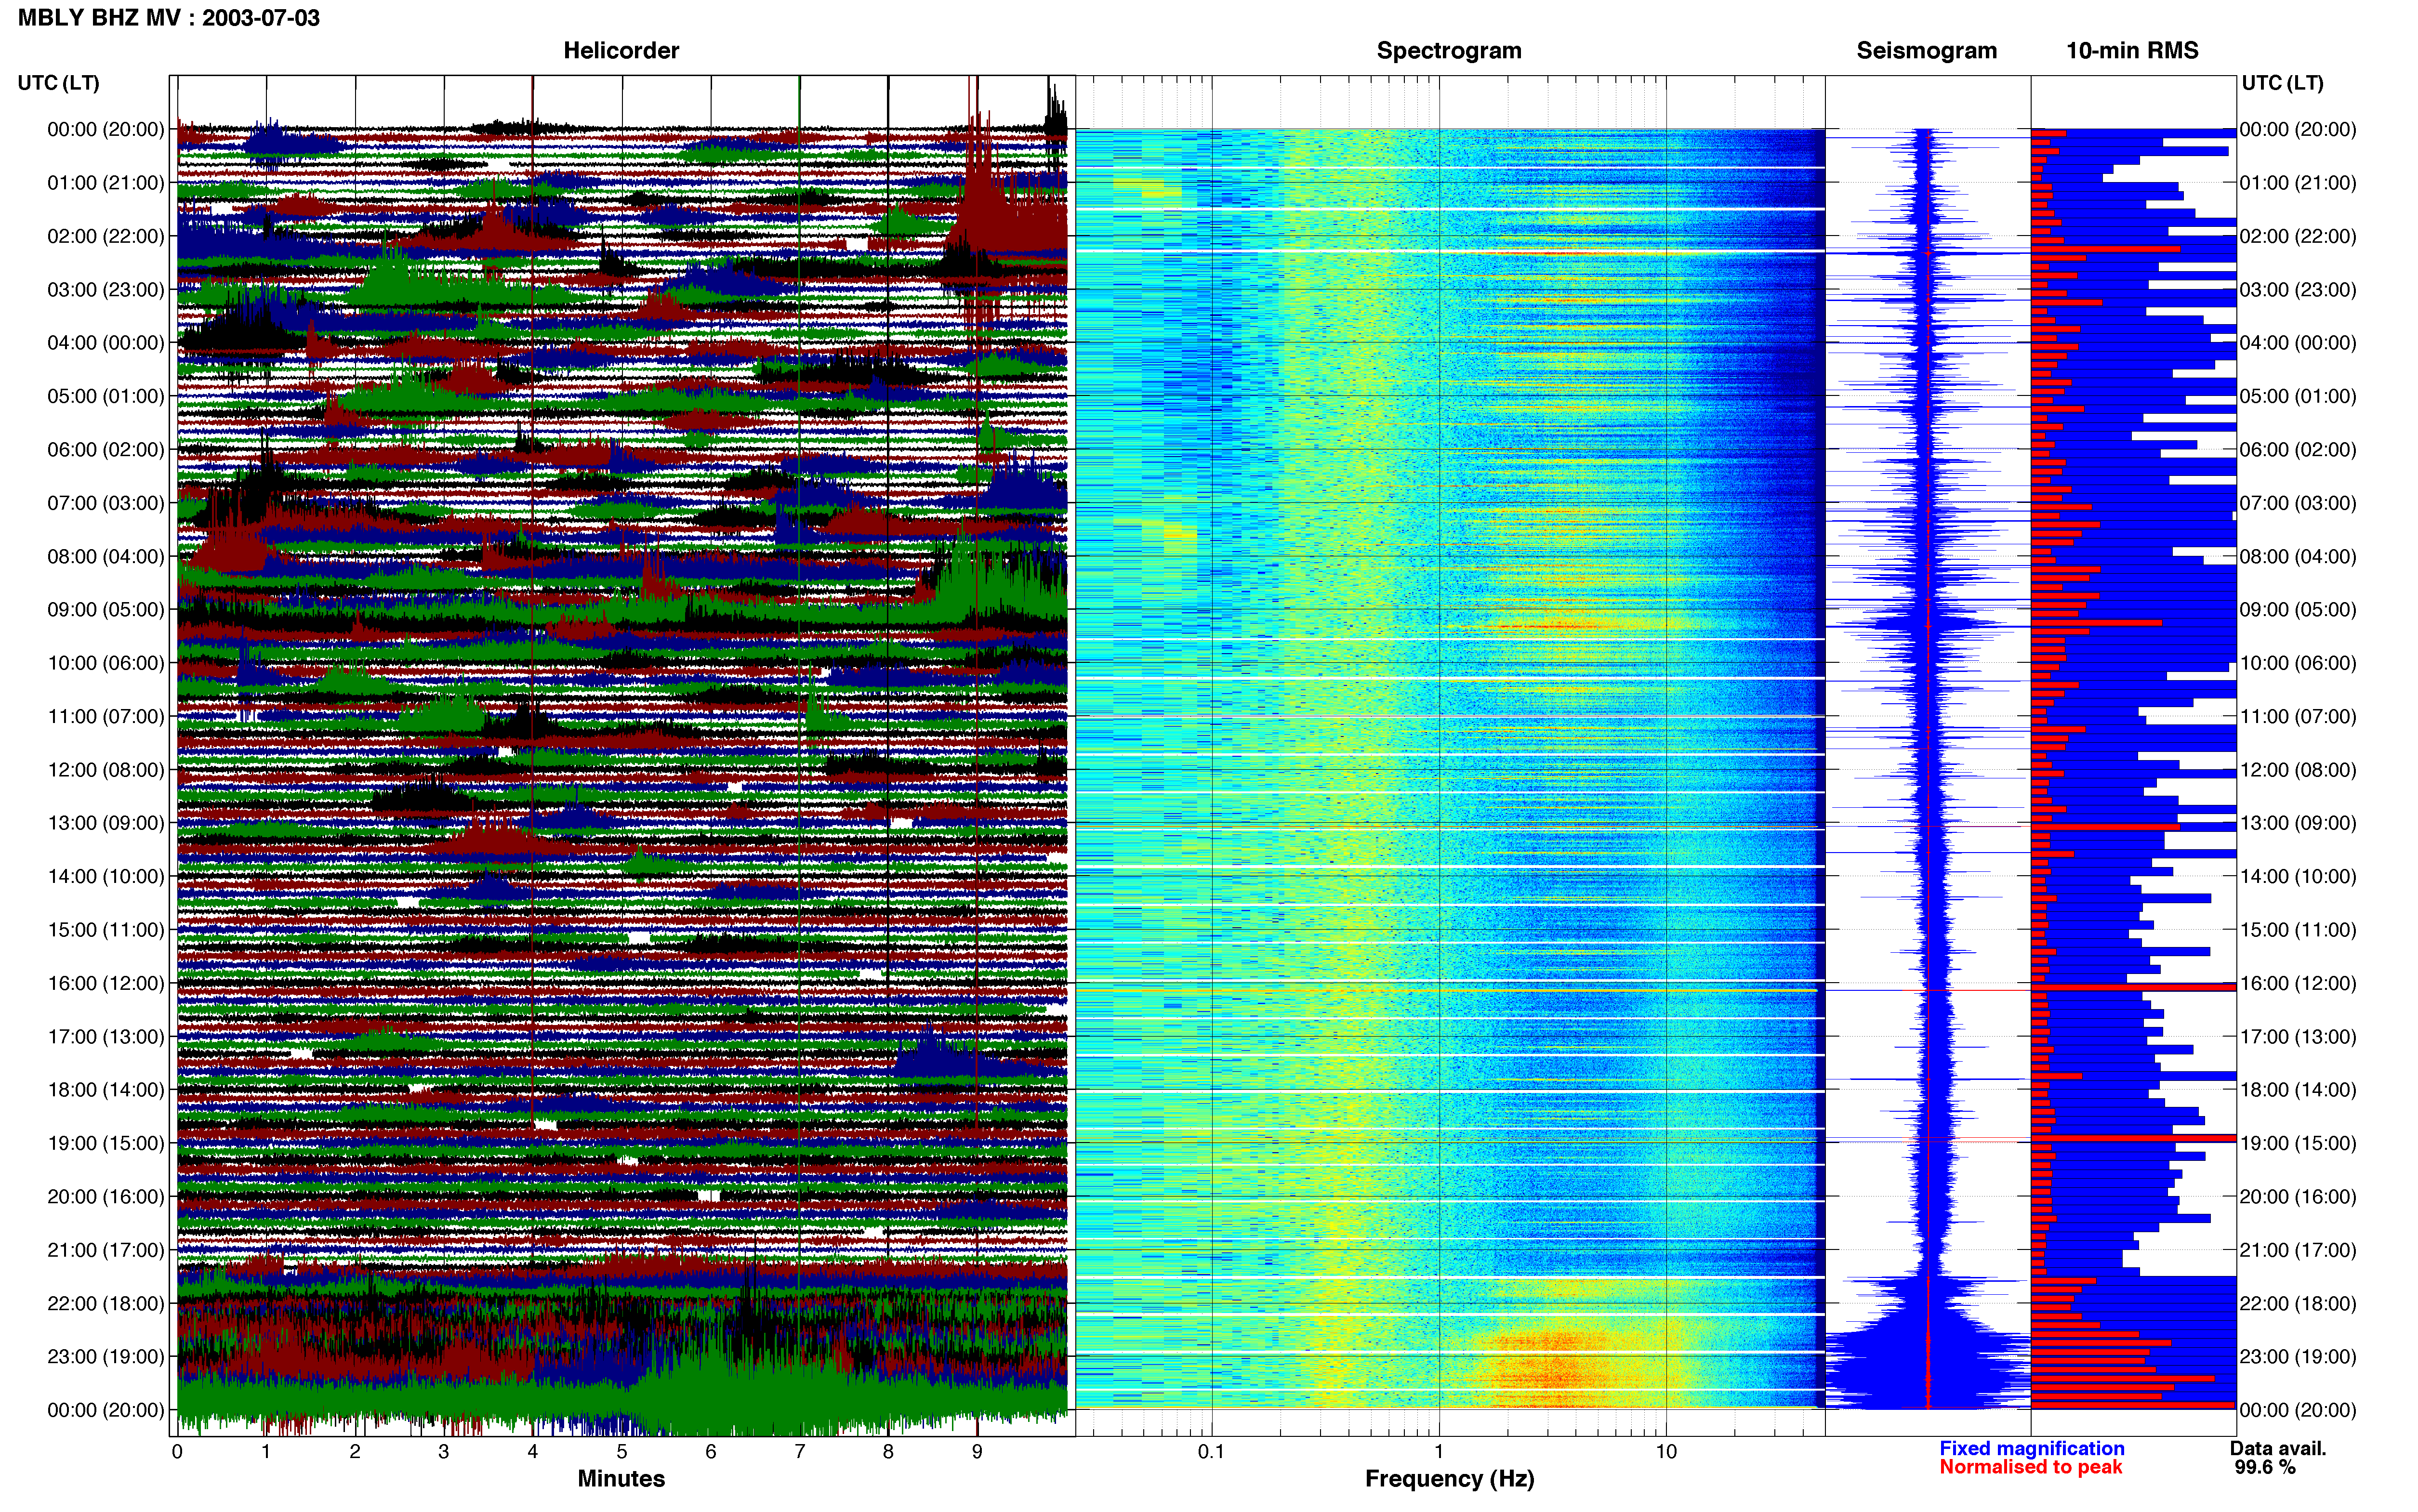
Task: Click the "Data avail." label
Action: pos(2278,1448)
